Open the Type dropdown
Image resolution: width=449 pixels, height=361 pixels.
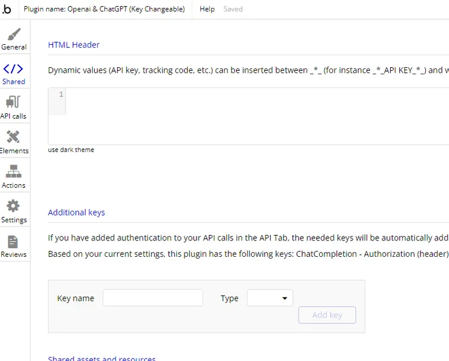(270, 298)
